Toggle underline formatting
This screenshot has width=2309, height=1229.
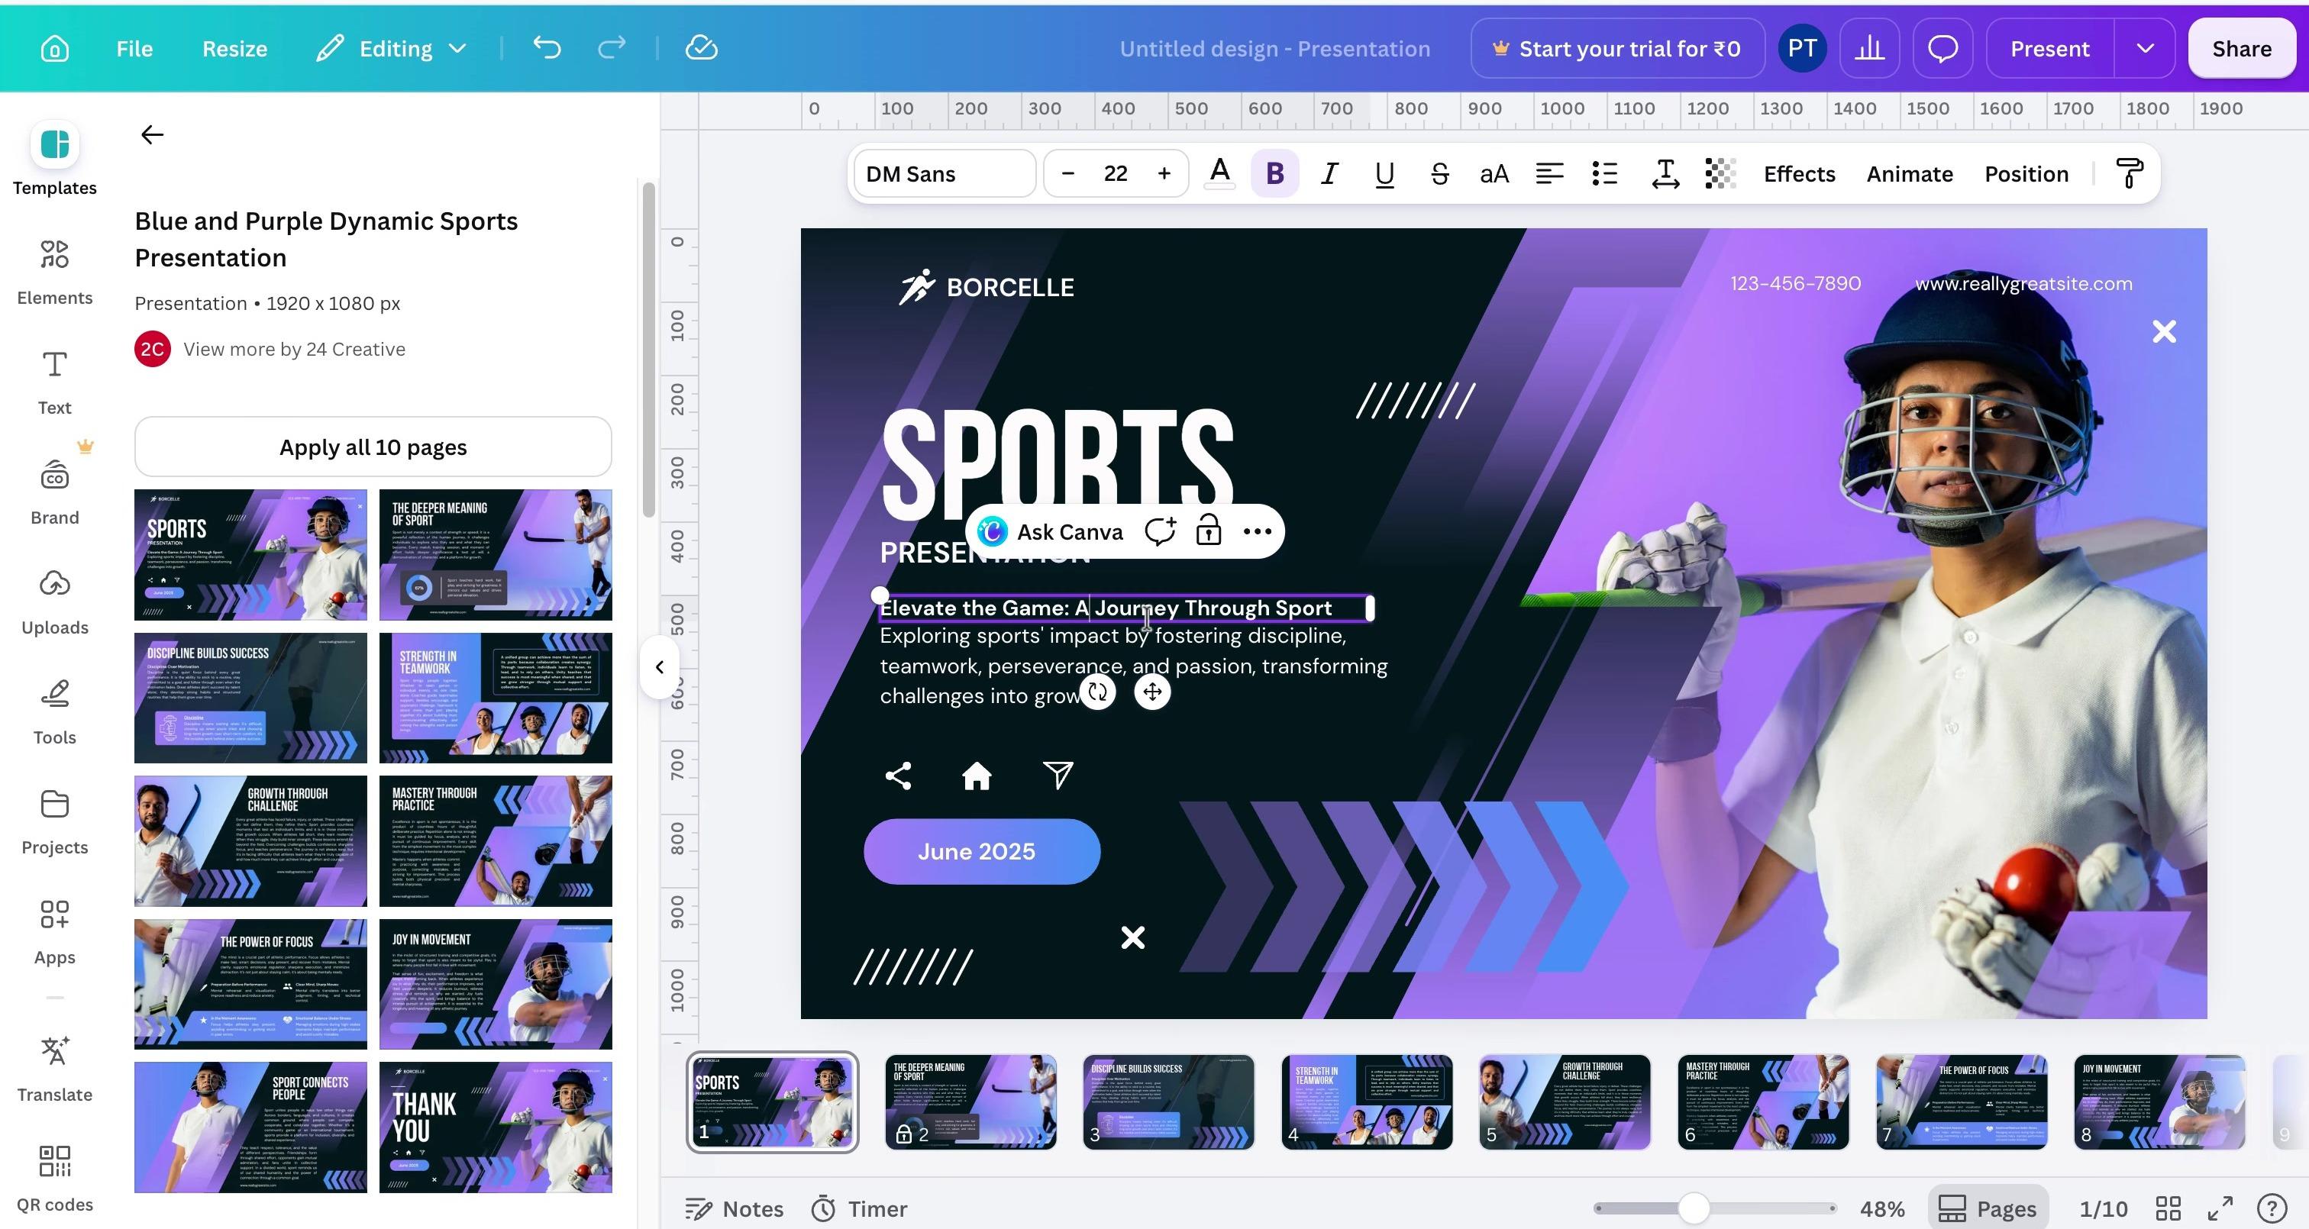pyautogui.click(x=1384, y=174)
